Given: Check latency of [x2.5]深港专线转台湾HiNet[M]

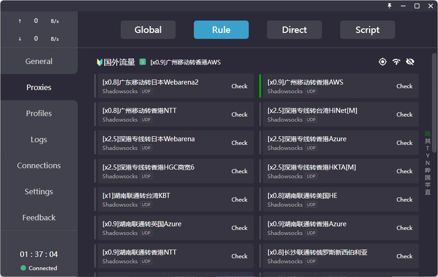Looking at the screenshot, I should pos(405,114).
